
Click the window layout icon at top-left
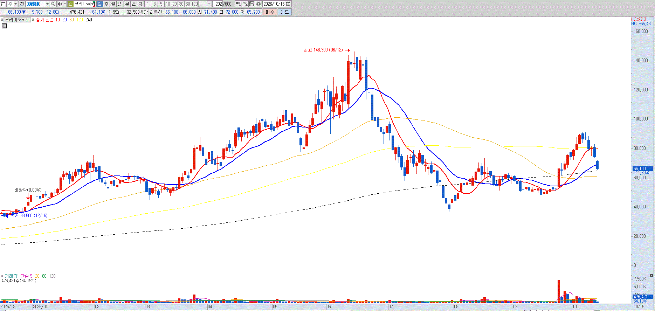pyautogui.click(x=3, y=4)
